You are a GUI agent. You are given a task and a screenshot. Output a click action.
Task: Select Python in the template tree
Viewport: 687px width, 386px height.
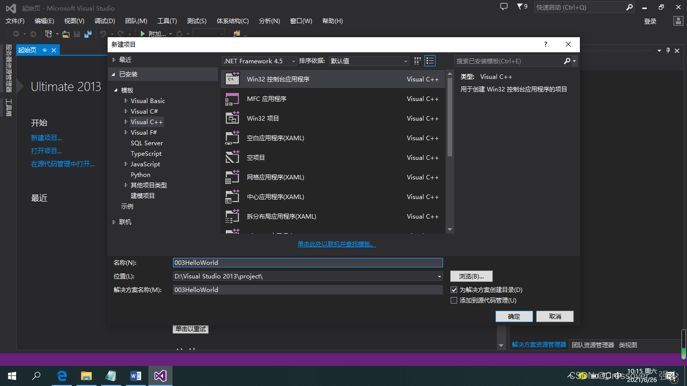tap(140, 174)
